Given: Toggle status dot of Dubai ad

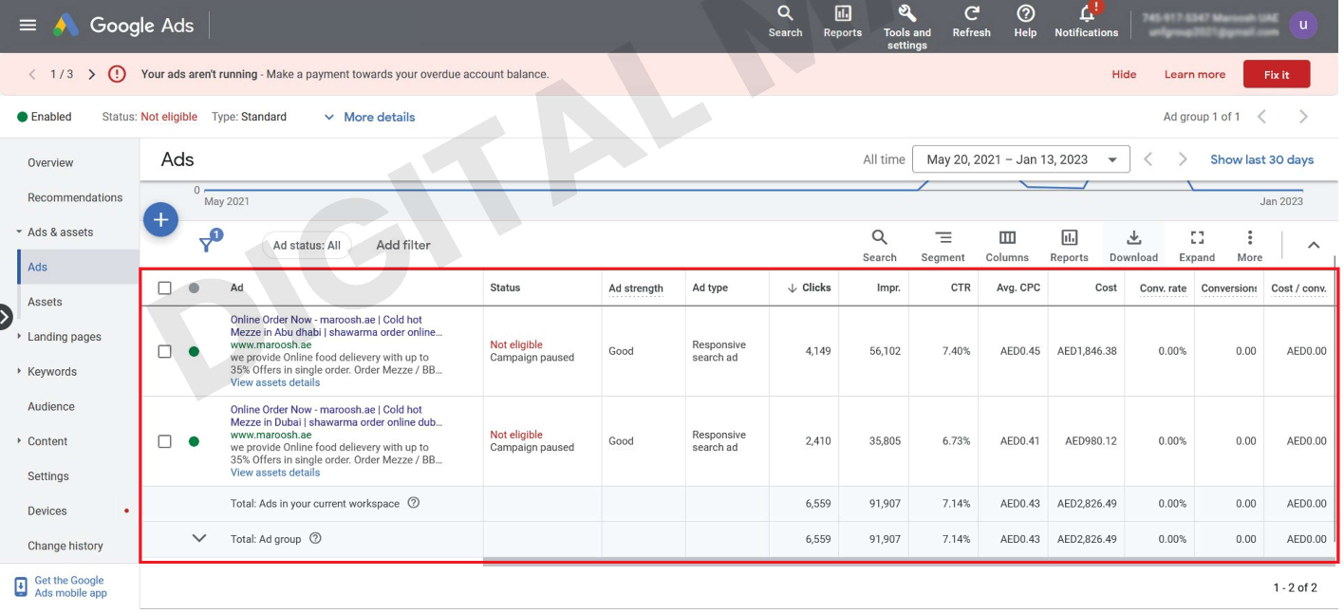Looking at the screenshot, I should (194, 441).
